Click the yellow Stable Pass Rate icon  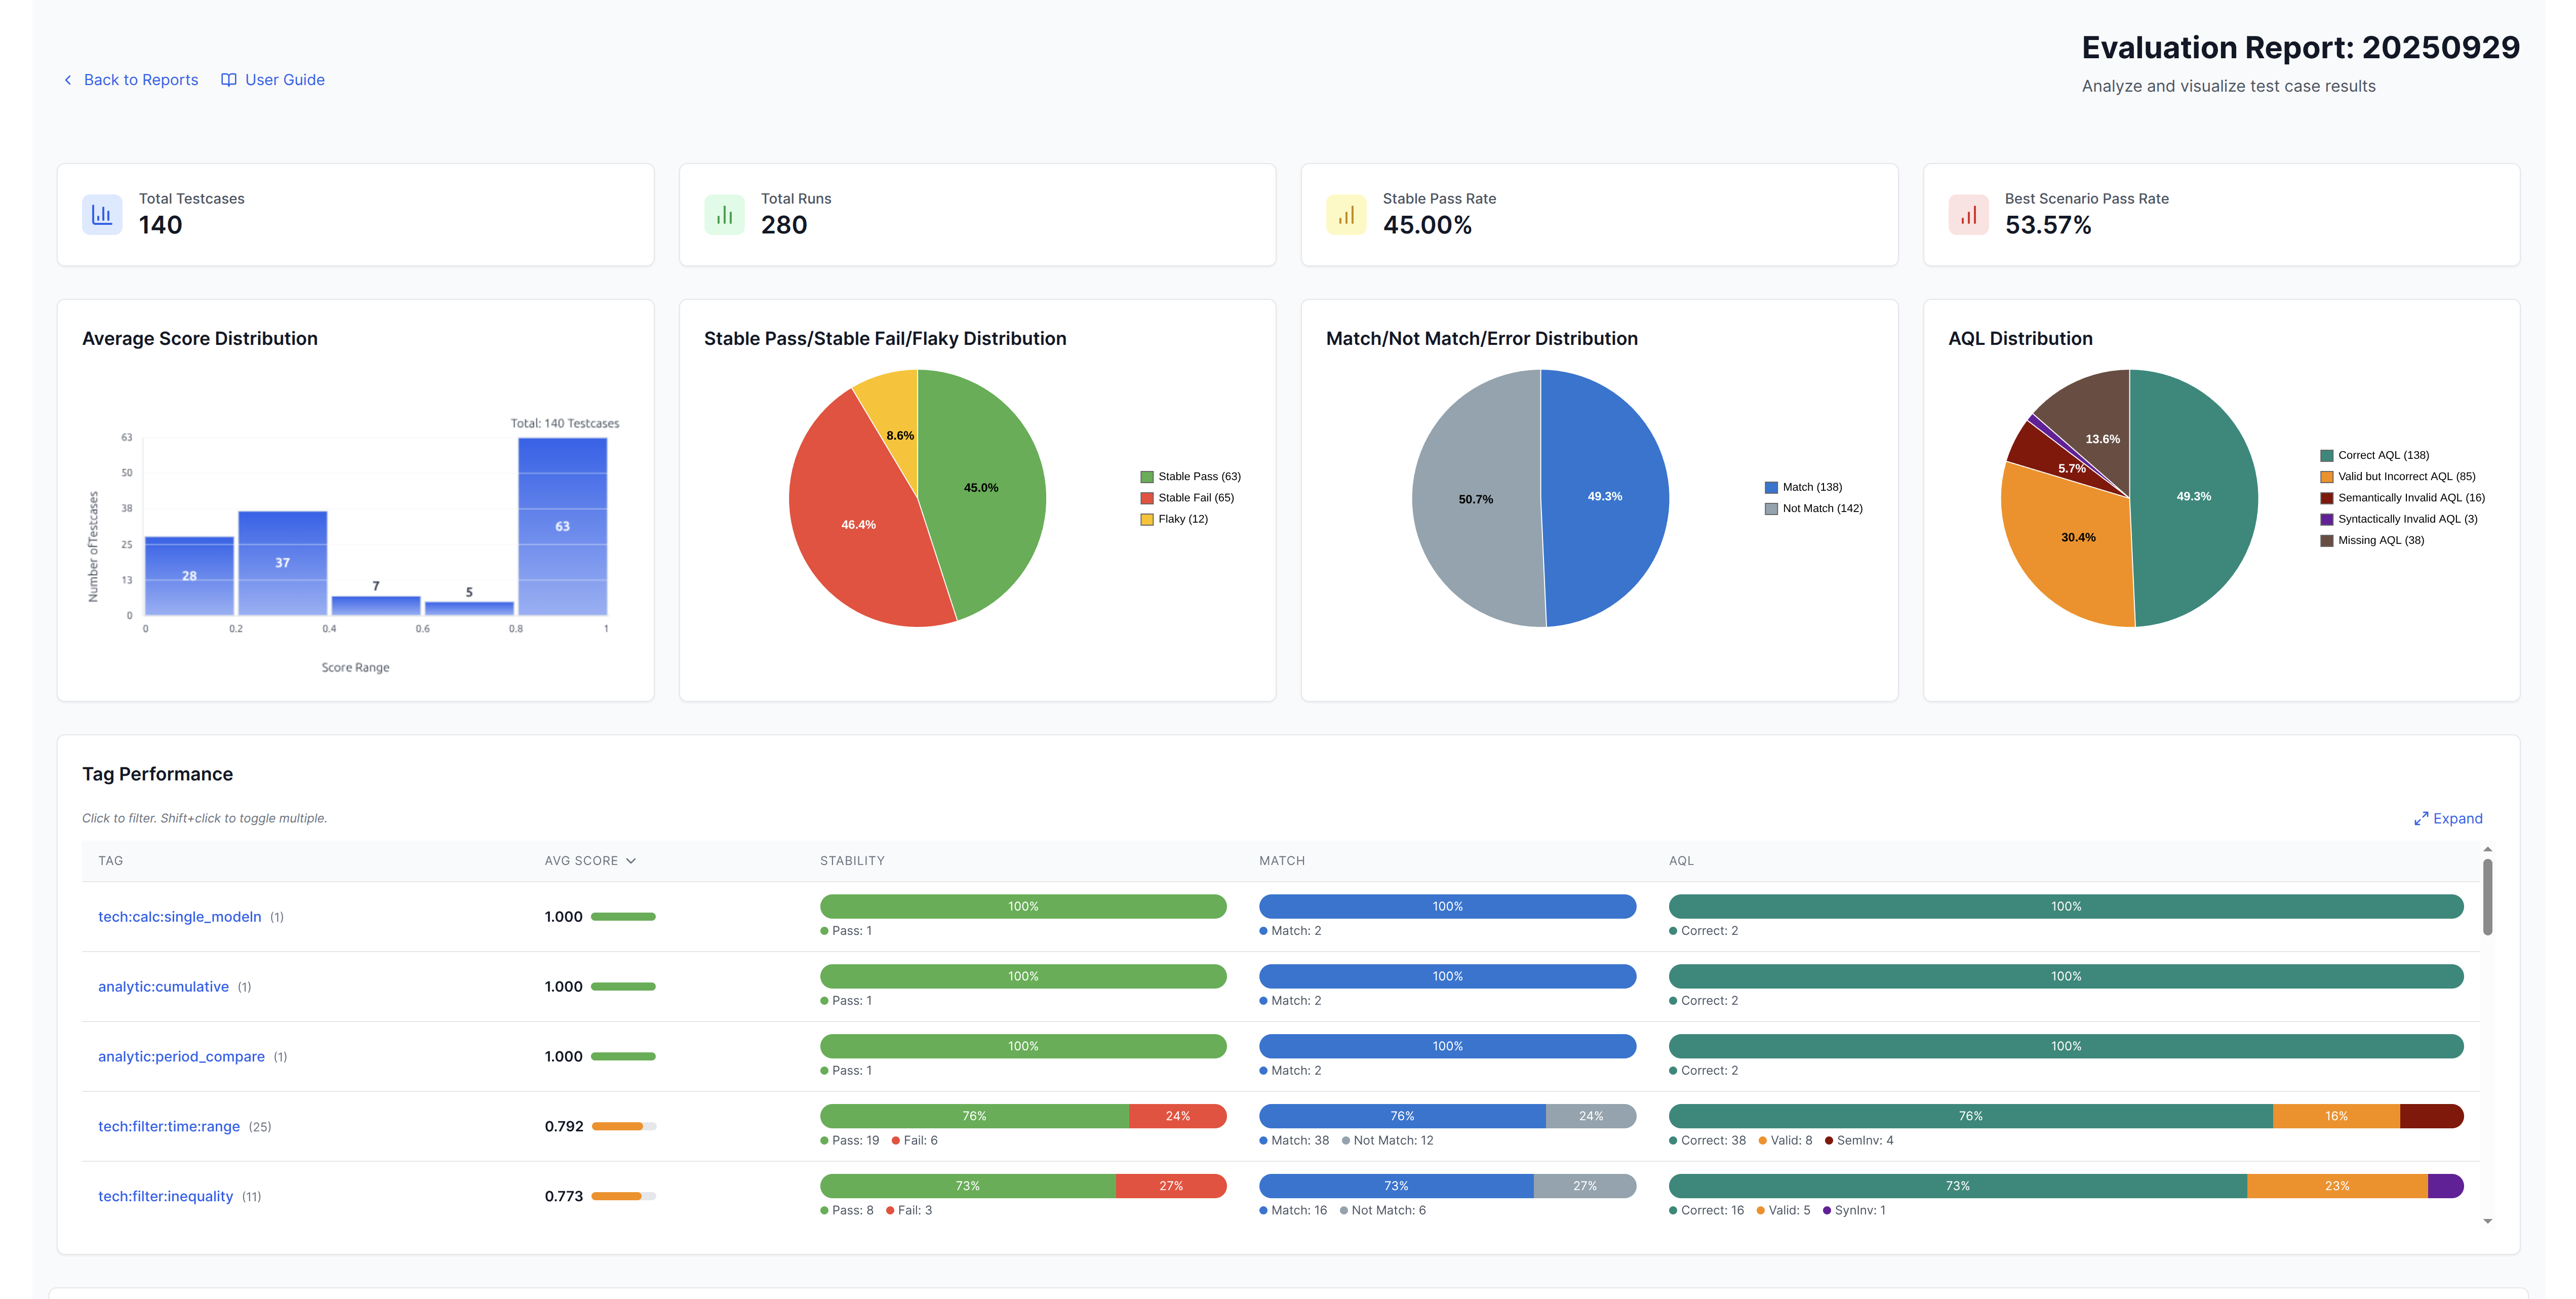1346,214
